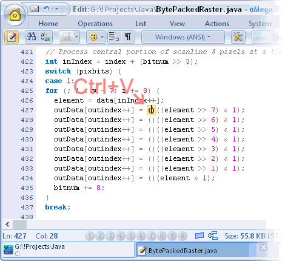This screenshot has width=285, height=261.
Task: Select bookmark number 3 in status bar
Action: click(110, 236)
